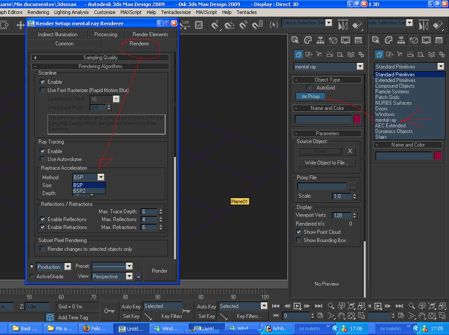Clear source object with the X button

[x=350, y=151]
